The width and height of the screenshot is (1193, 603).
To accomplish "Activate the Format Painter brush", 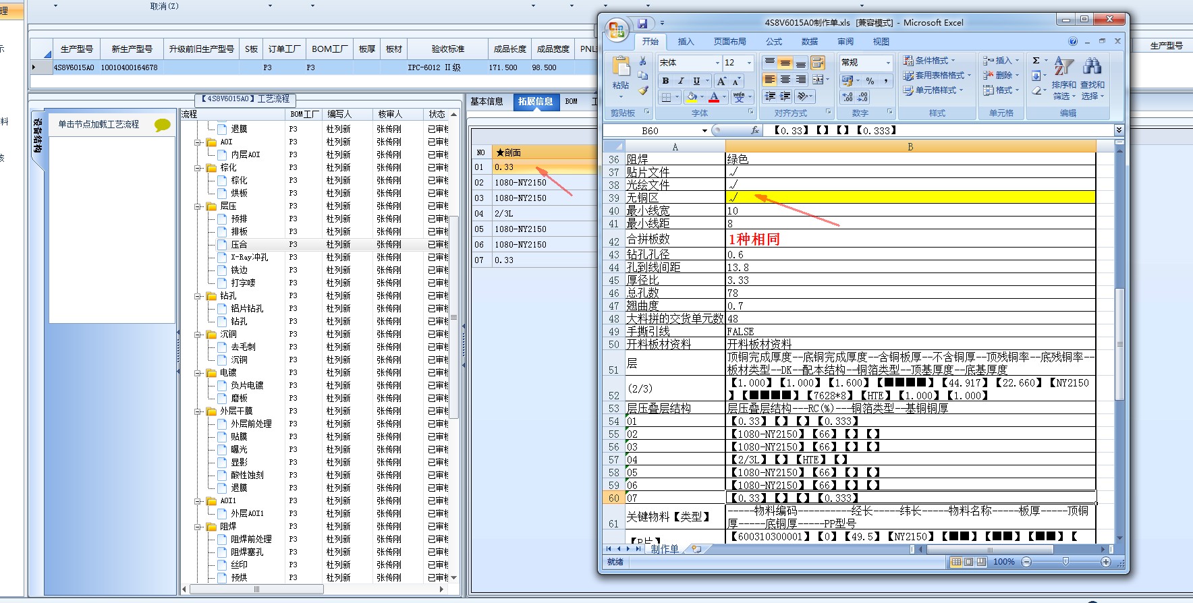I will click(643, 90).
